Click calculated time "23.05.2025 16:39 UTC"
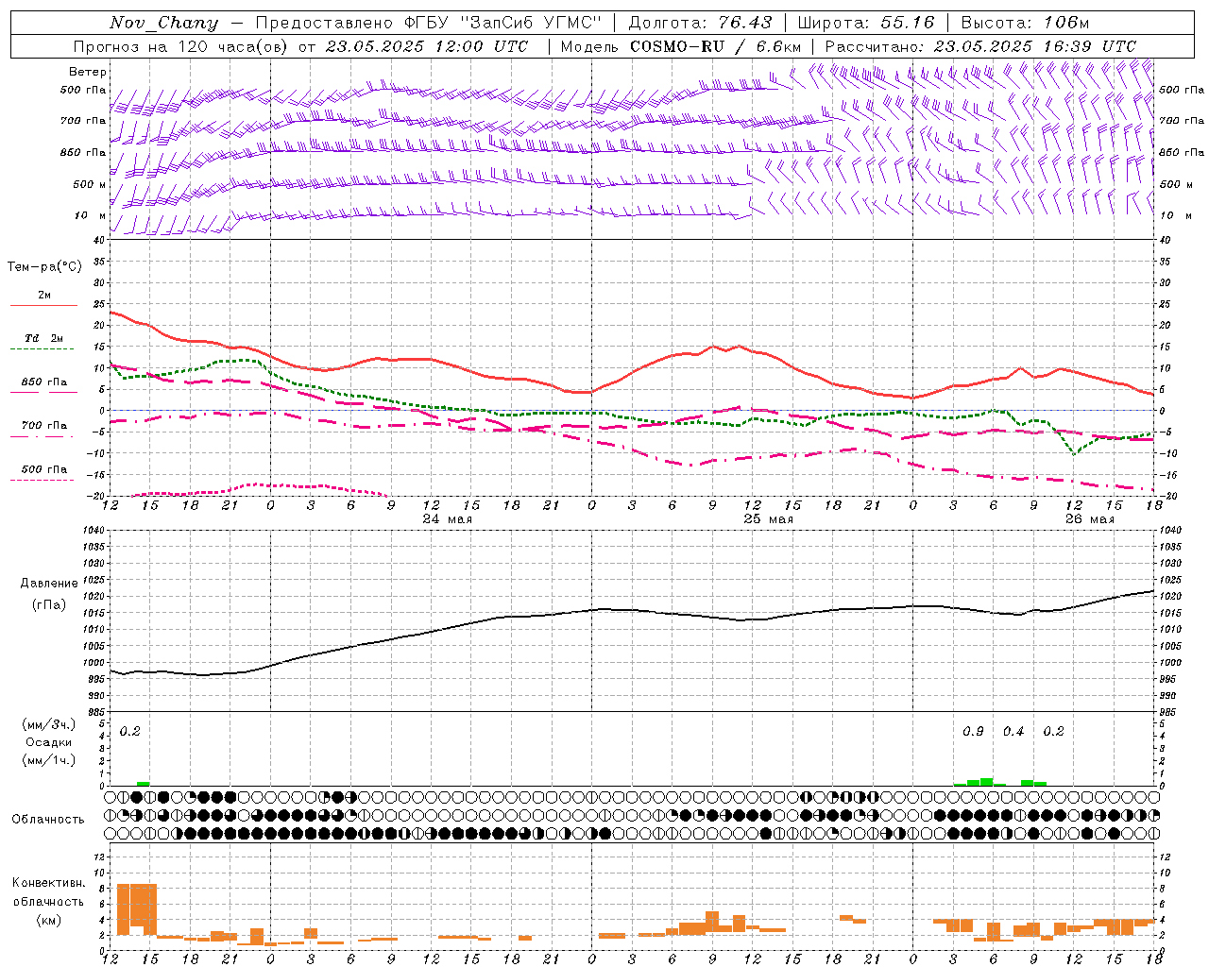Image resolution: width=1209 pixels, height=967 pixels. click(x=1035, y=46)
